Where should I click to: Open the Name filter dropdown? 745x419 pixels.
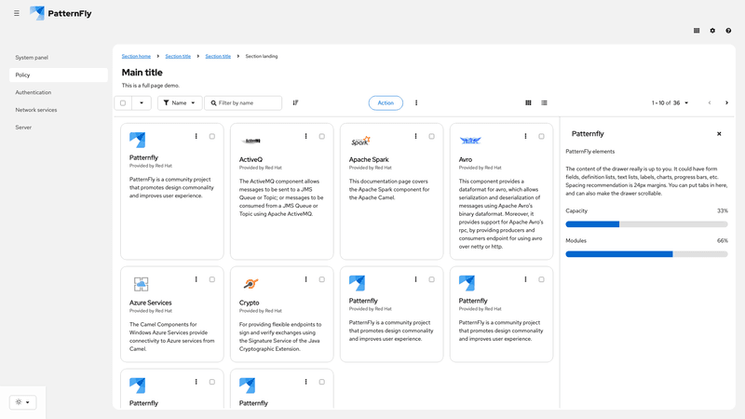coord(180,102)
